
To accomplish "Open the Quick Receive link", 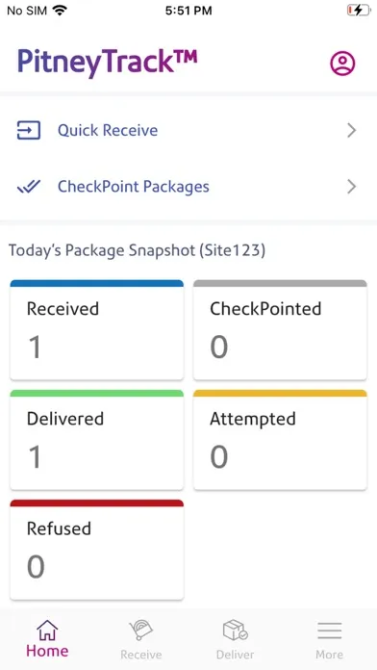I will click(x=108, y=130).
